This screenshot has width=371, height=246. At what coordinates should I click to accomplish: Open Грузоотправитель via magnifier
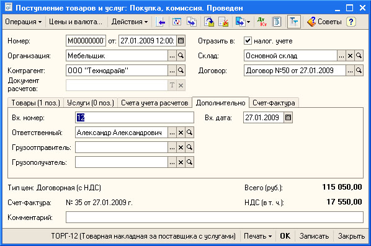coord(189,147)
